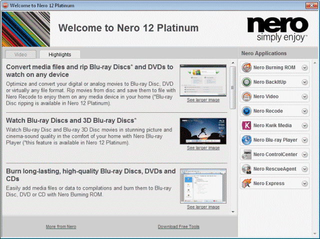Open the Nero Burning ROM icon

[246, 67]
